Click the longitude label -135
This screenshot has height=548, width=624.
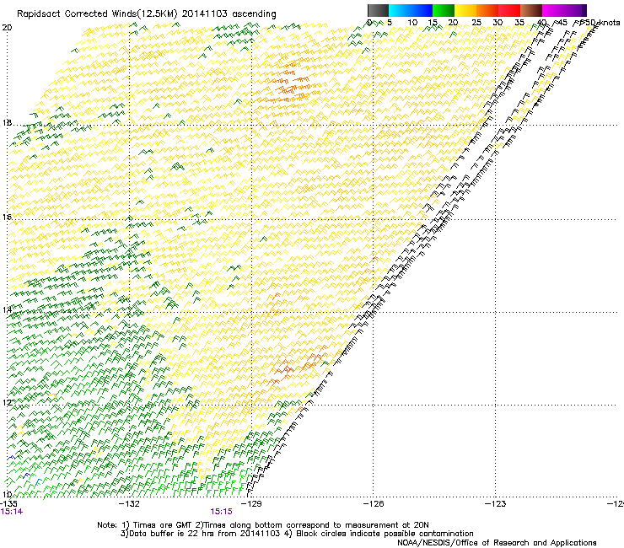(x=8, y=504)
